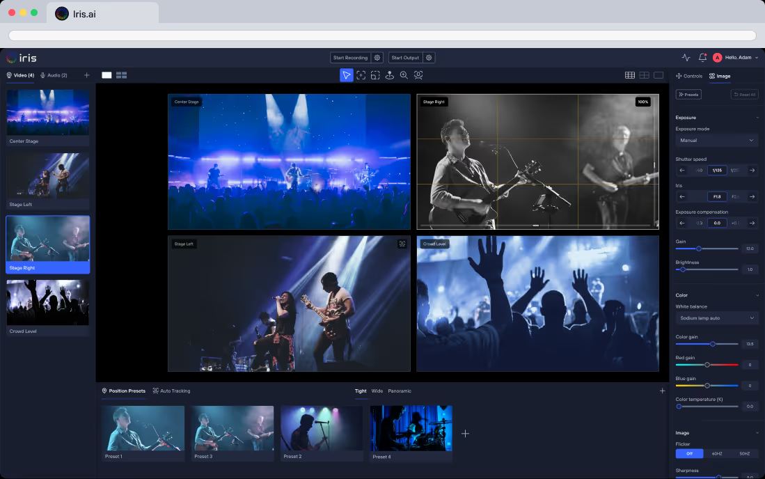Open Hello, Adam user menu chevron

click(757, 58)
